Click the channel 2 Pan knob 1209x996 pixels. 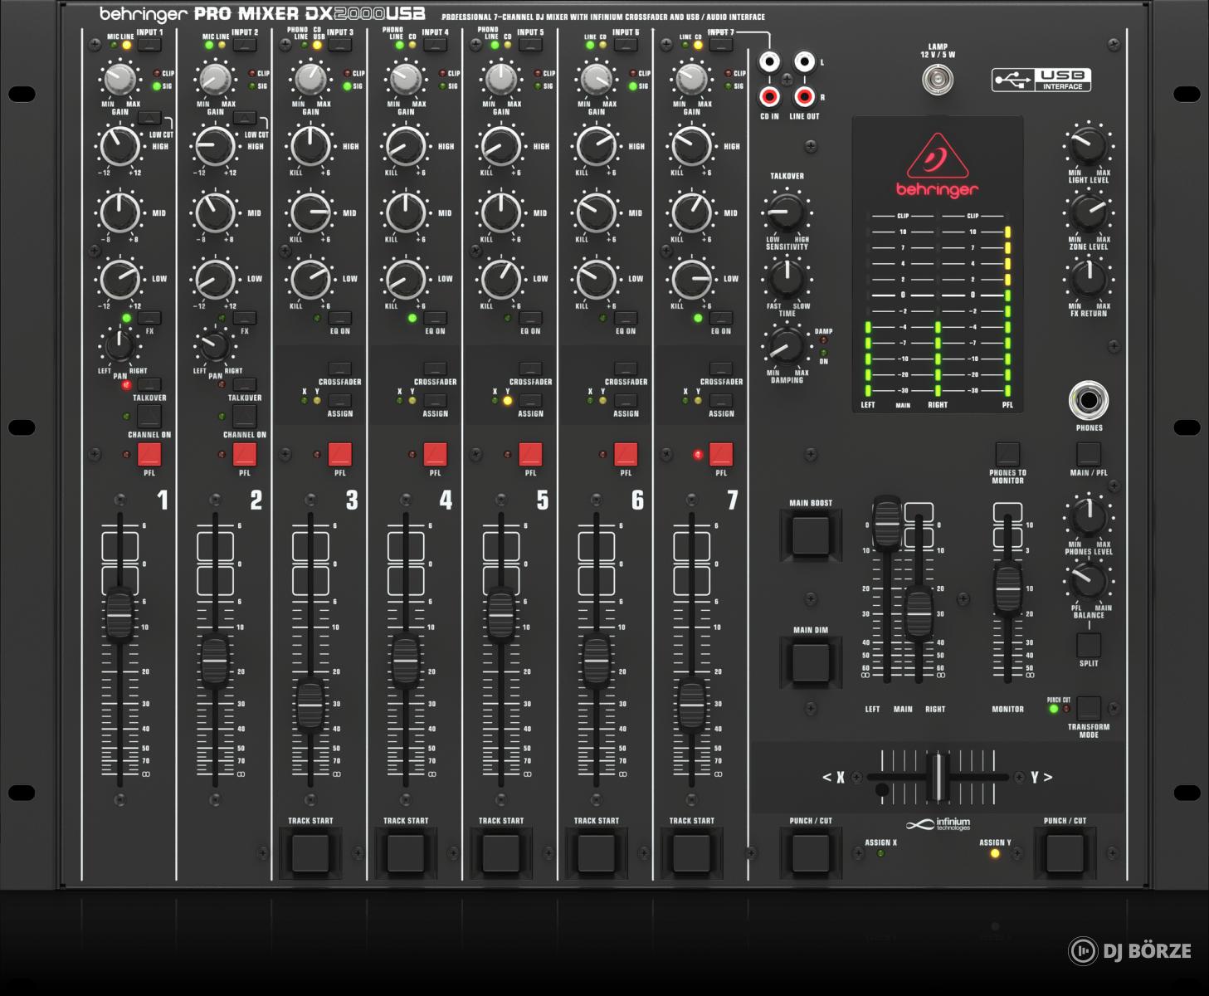[x=215, y=345]
